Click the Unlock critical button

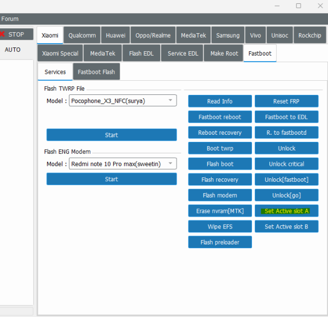(286, 164)
